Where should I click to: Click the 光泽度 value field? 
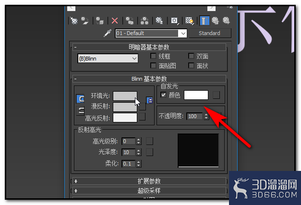coord(129,152)
